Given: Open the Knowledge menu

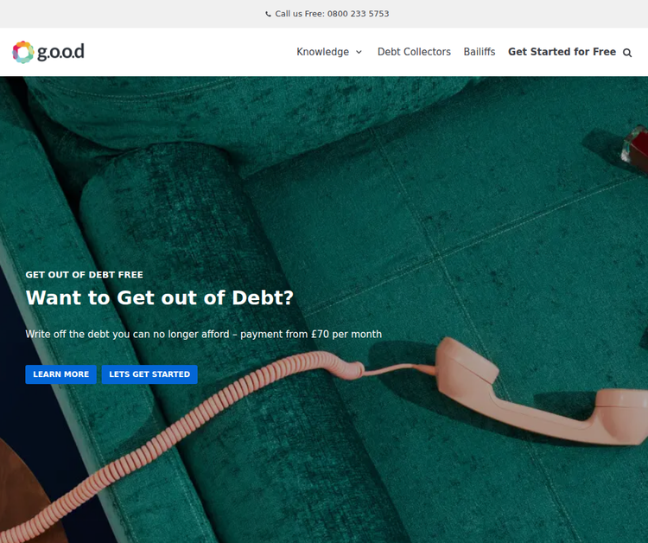Looking at the screenshot, I should [323, 52].
